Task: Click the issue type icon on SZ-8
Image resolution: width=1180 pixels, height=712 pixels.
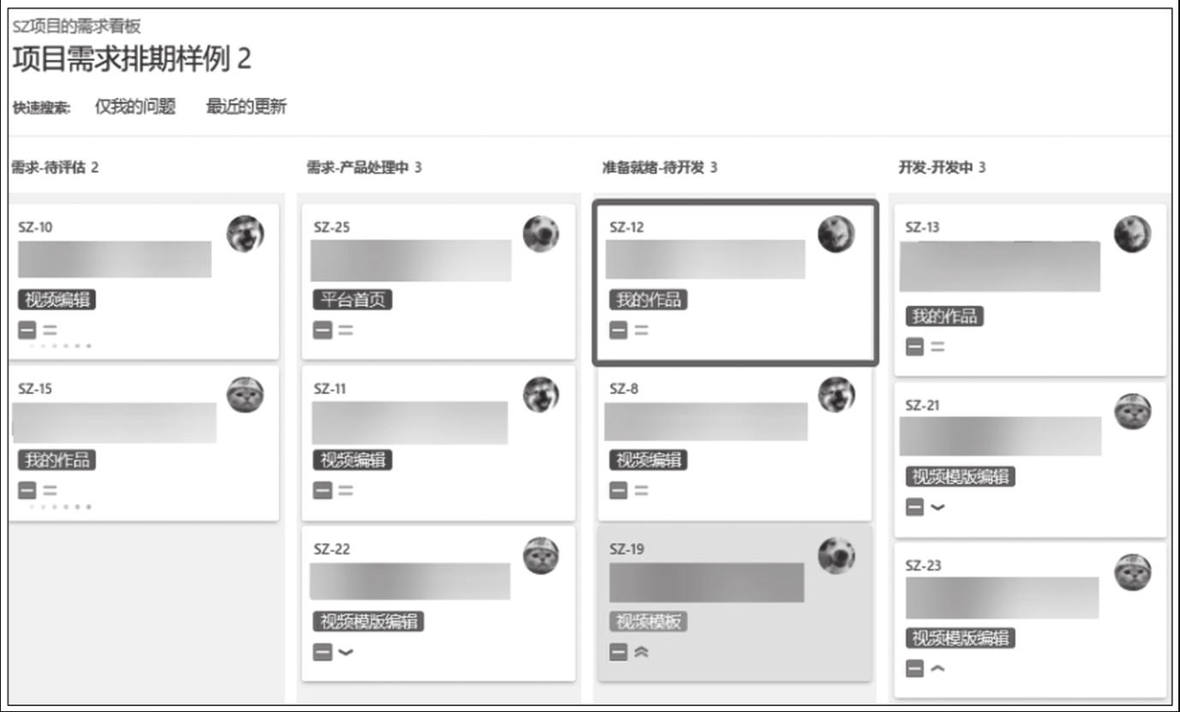Action: tap(618, 491)
